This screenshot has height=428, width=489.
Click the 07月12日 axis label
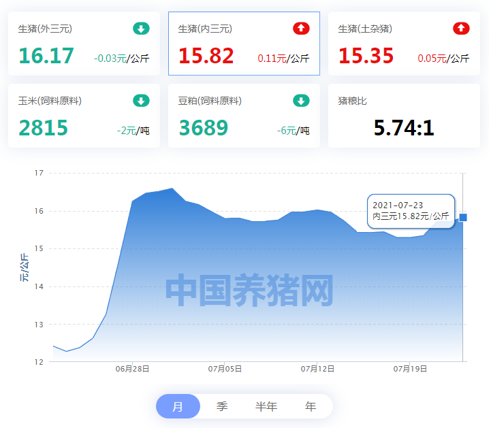pos(317,369)
